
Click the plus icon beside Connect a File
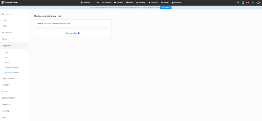(79, 33)
